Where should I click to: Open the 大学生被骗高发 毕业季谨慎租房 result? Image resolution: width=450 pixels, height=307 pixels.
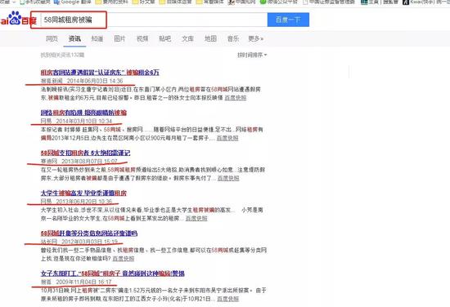click(83, 193)
